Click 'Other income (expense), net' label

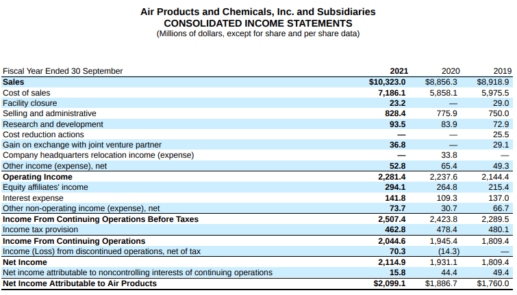click(55, 166)
